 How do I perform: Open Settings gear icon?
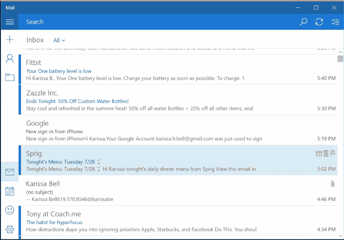9,229
